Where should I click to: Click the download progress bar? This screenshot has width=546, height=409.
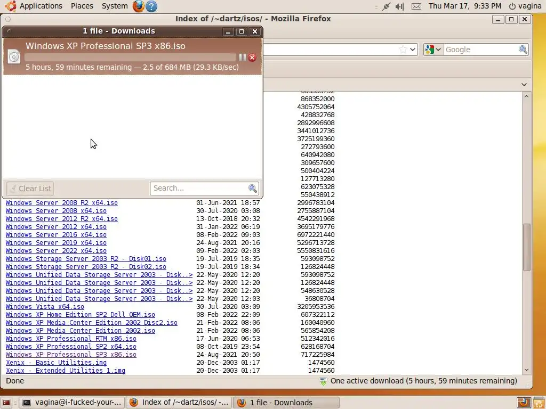pyautogui.click(x=130, y=57)
